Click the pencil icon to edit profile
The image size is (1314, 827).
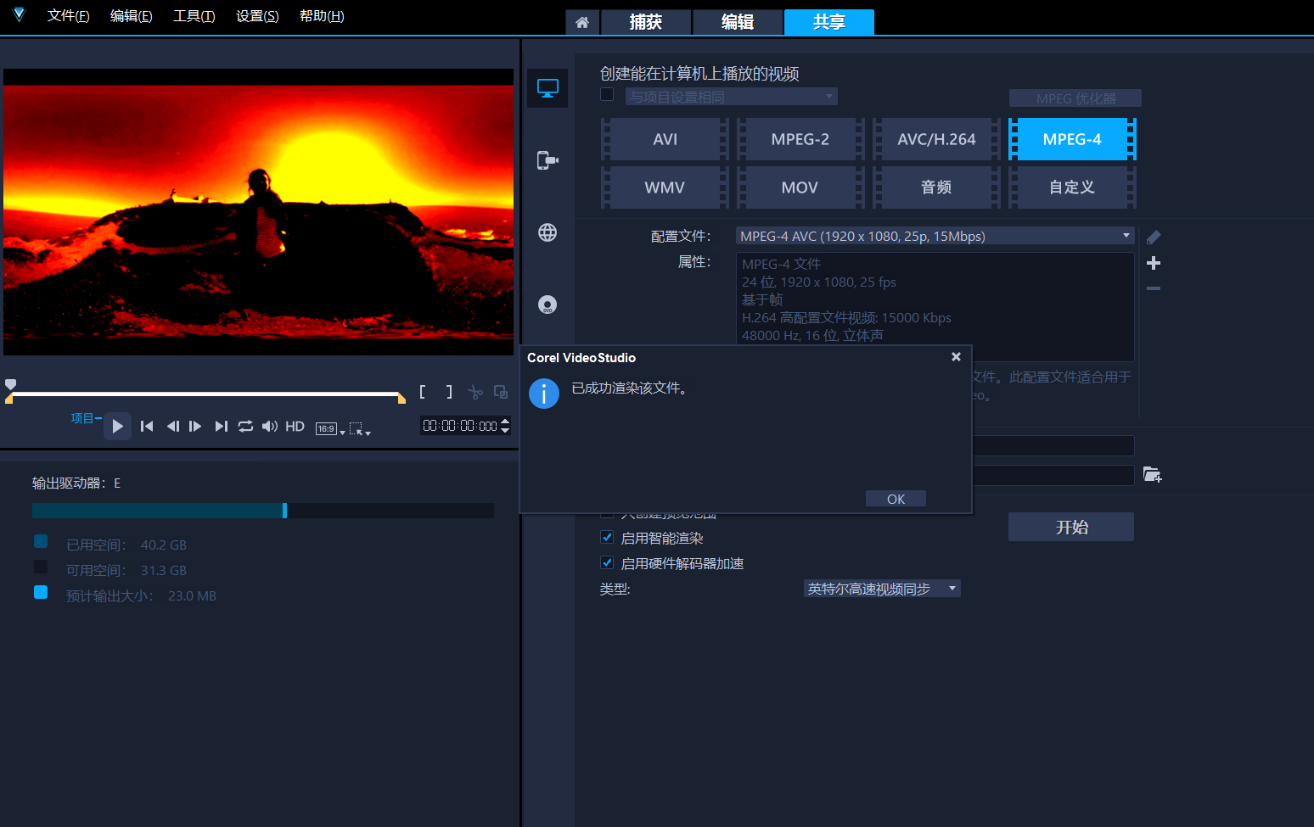pyautogui.click(x=1154, y=237)
